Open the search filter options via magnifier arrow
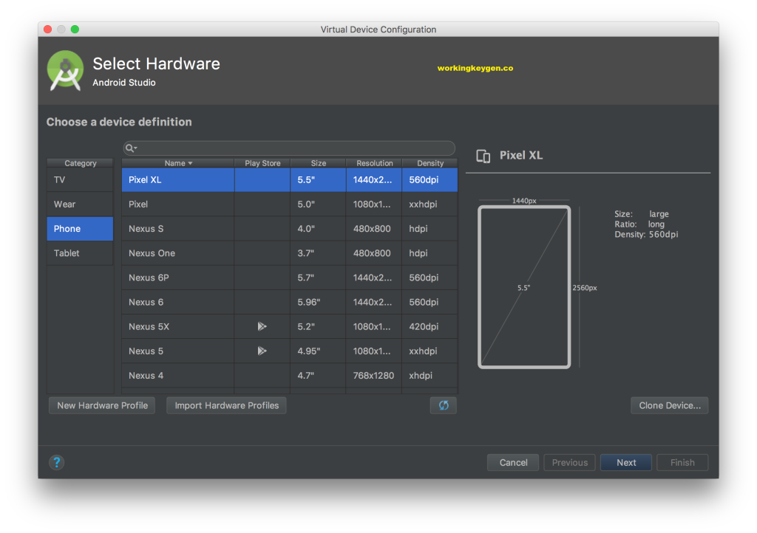Screen dimensions: 757x533 [130, 148]
